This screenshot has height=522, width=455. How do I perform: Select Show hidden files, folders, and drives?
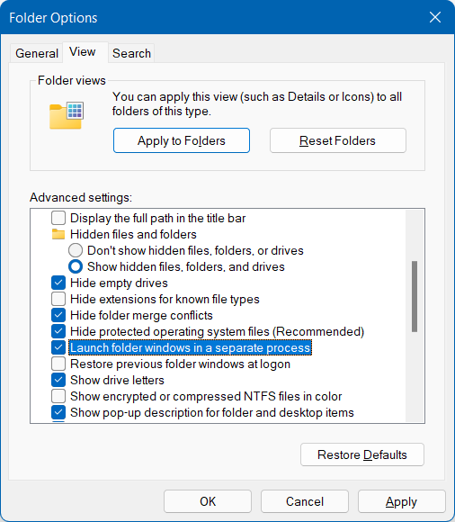[76, 266]
